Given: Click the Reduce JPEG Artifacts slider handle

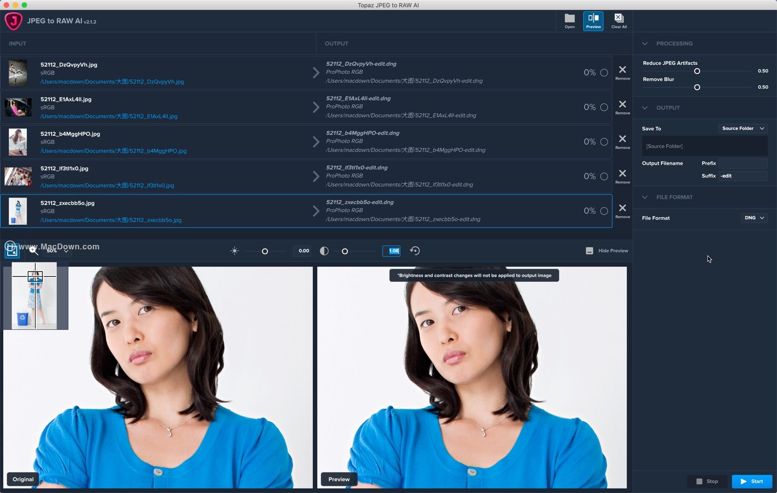Looking at the screenshot, I should point(697,71).
